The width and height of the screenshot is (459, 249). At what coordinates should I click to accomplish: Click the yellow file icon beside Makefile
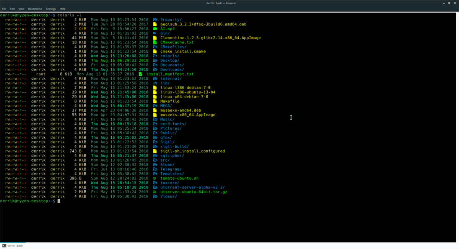(155, 101)
